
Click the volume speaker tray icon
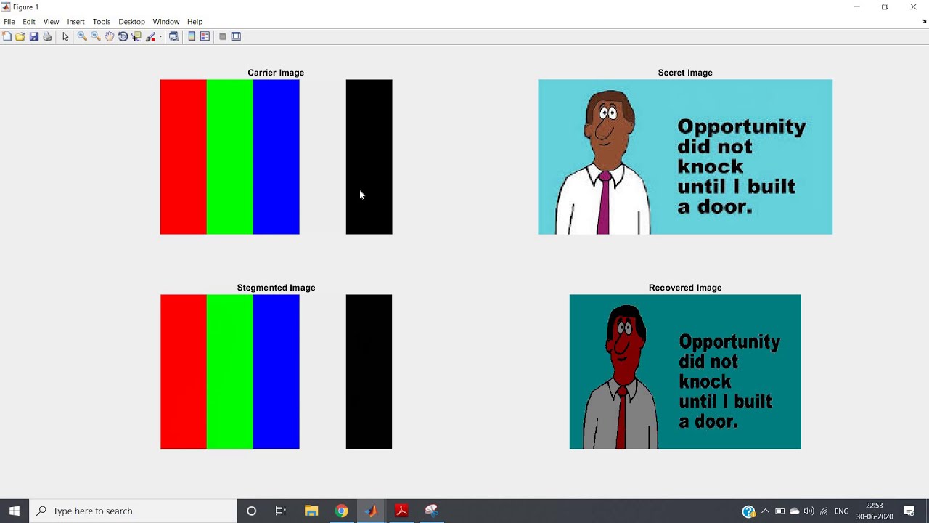pyautogui.click(x=809, y=511)
